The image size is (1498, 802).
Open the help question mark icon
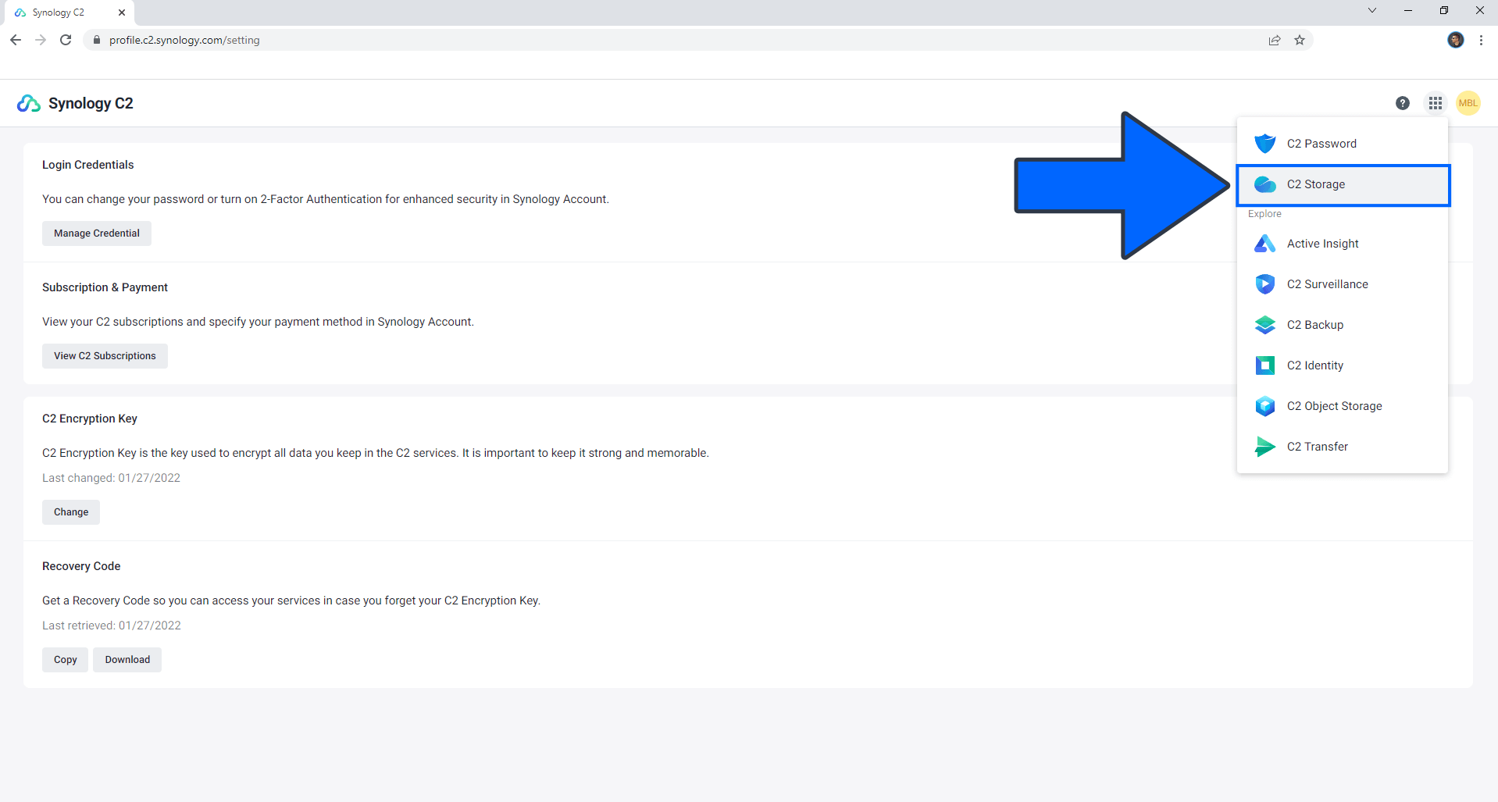(x=1403, y=103)
